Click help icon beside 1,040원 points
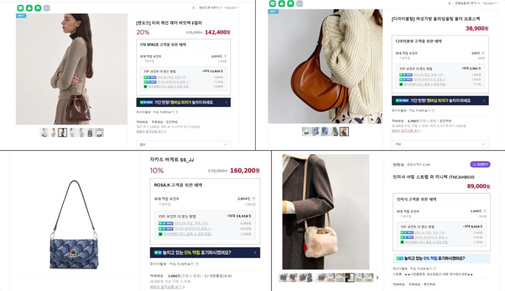This screenshot has height=291, width=505. coord(485,211)
